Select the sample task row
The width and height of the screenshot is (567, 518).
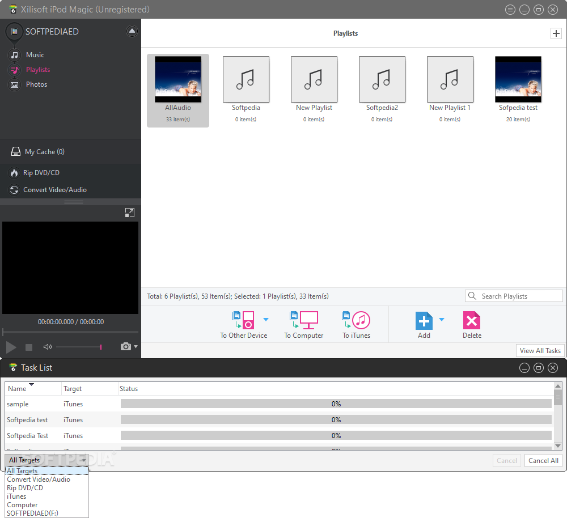pos(279,404)
